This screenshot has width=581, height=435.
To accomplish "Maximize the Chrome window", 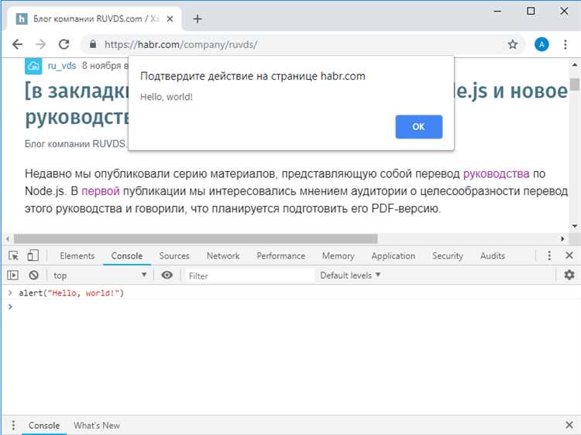I will [531, 11].
